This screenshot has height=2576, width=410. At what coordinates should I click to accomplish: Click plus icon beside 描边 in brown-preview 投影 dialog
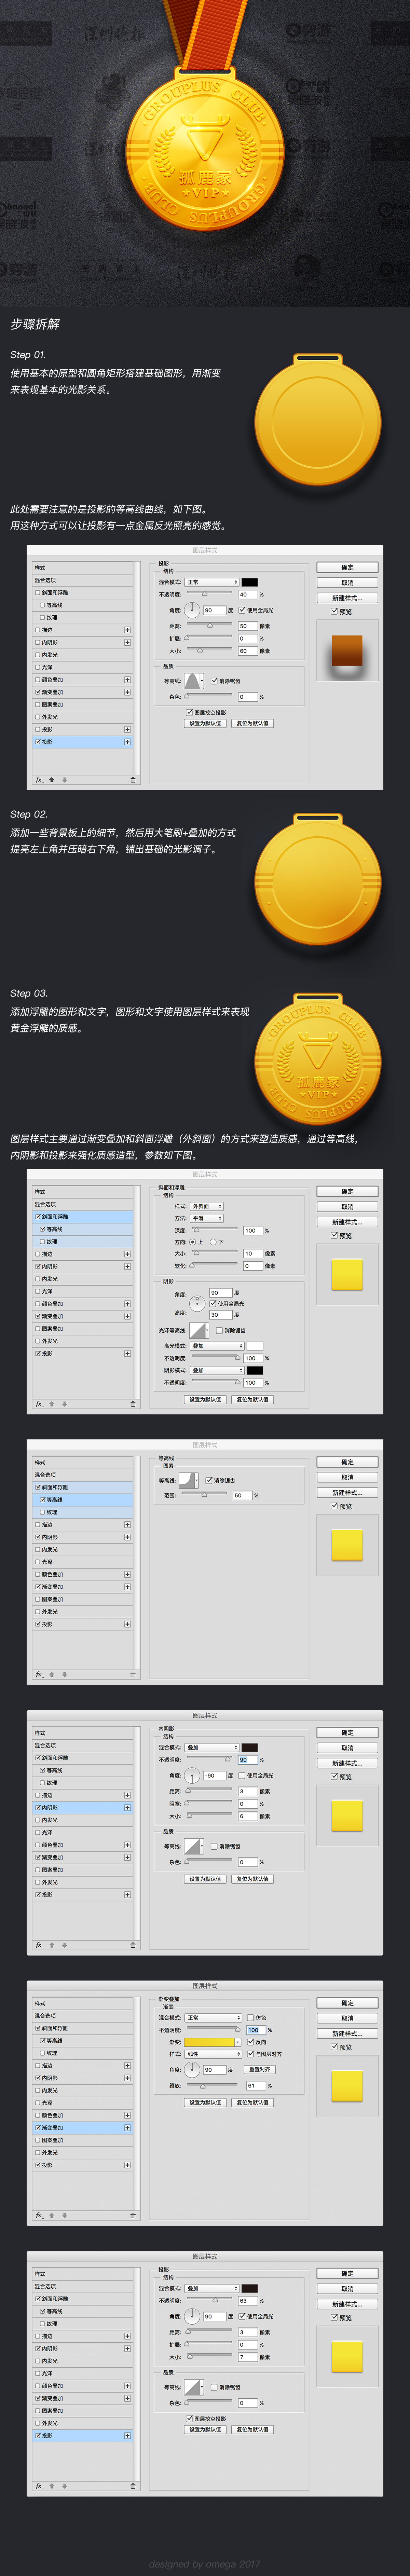(x=127, y=630)
